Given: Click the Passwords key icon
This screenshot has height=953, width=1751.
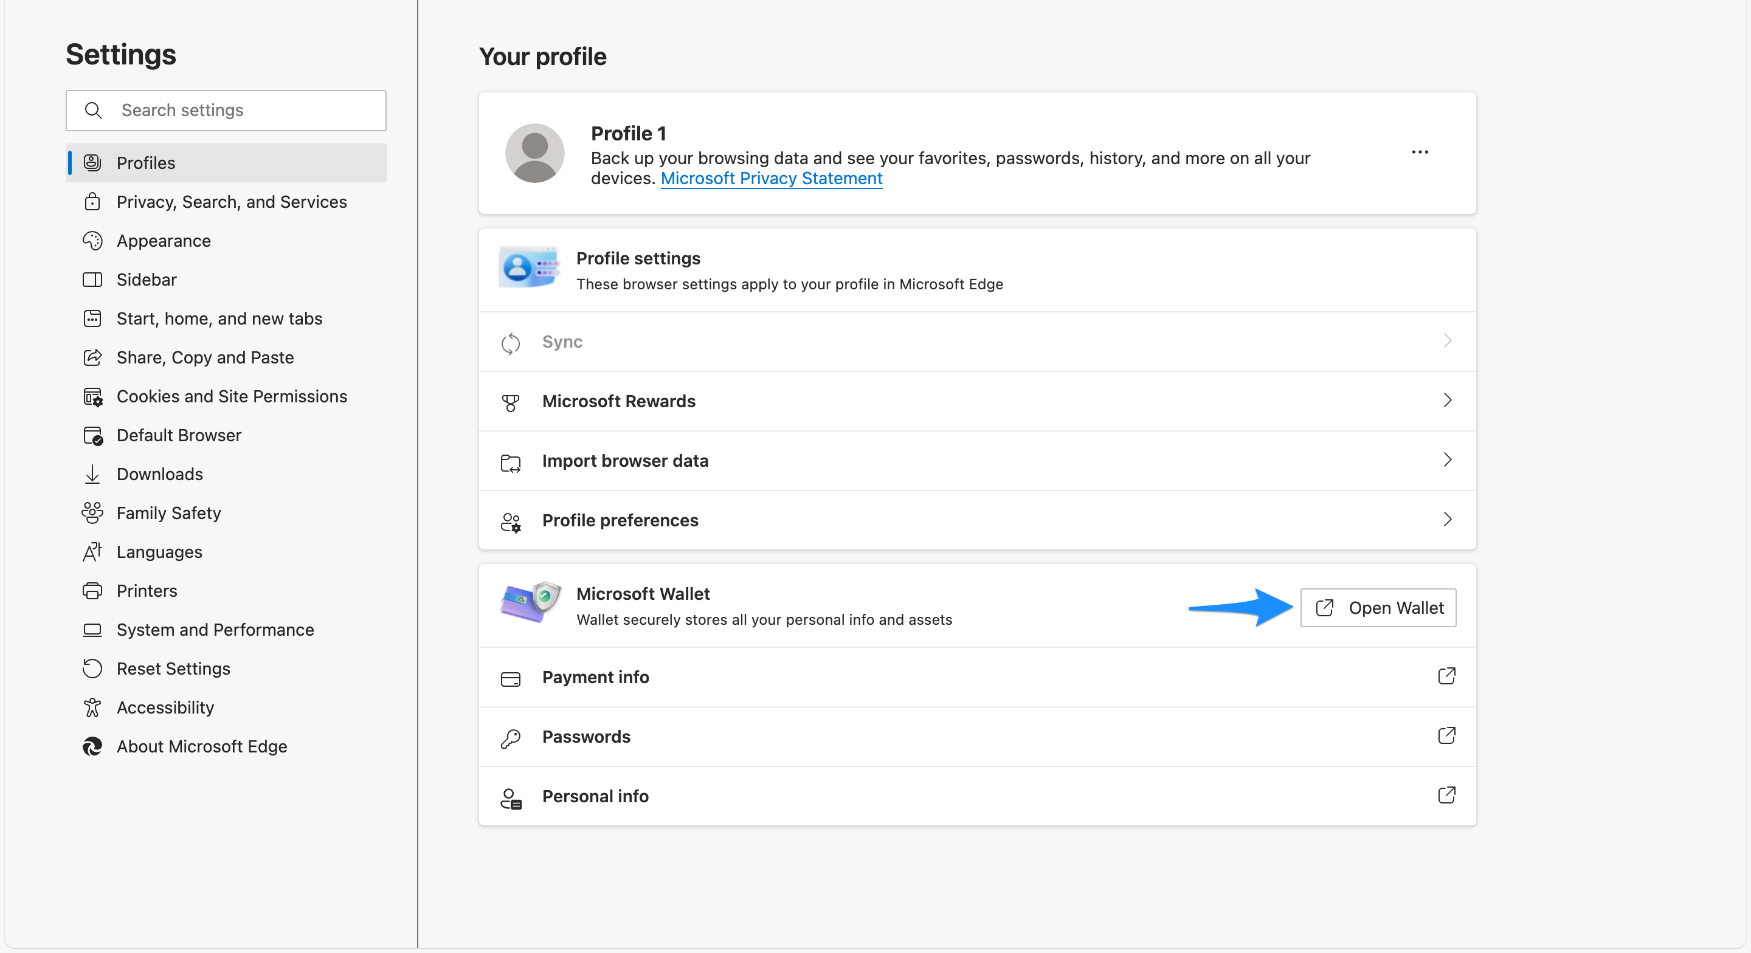Looking at the screenshot, I should tap(511, 738).
